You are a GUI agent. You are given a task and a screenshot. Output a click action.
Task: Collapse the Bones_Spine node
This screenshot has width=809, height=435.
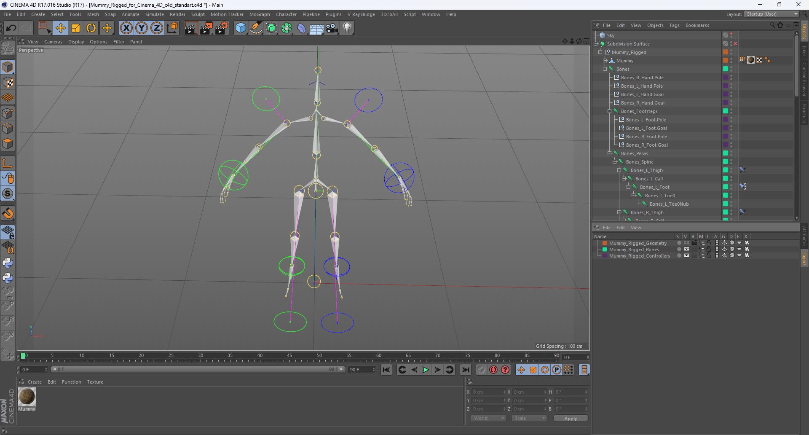(615, 162)
